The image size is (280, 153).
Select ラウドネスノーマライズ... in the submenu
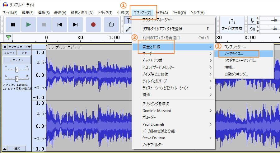[244, 61]
